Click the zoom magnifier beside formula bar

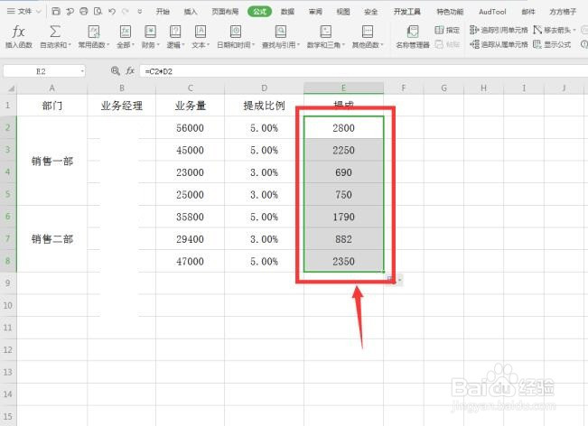(x=116, y=70)
